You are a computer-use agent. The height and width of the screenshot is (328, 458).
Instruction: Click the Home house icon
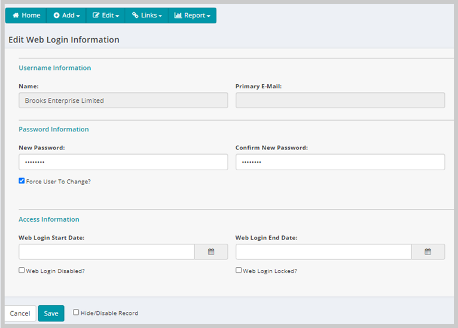point(16,16)
